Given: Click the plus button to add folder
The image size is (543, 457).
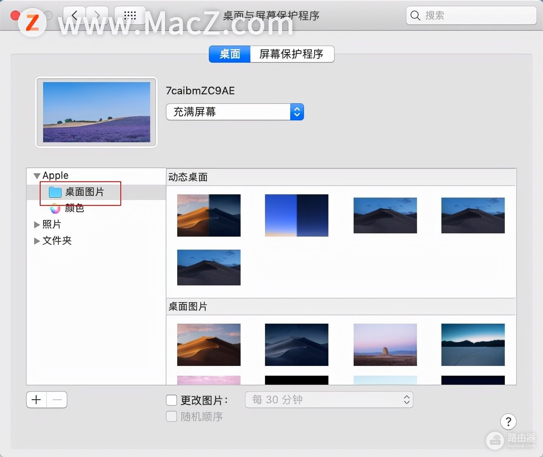Looking at the screenshot, I should [x=37, y=400].
